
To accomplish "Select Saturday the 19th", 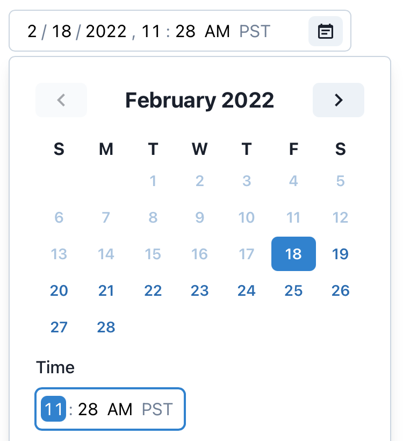I will coord(340,254).
